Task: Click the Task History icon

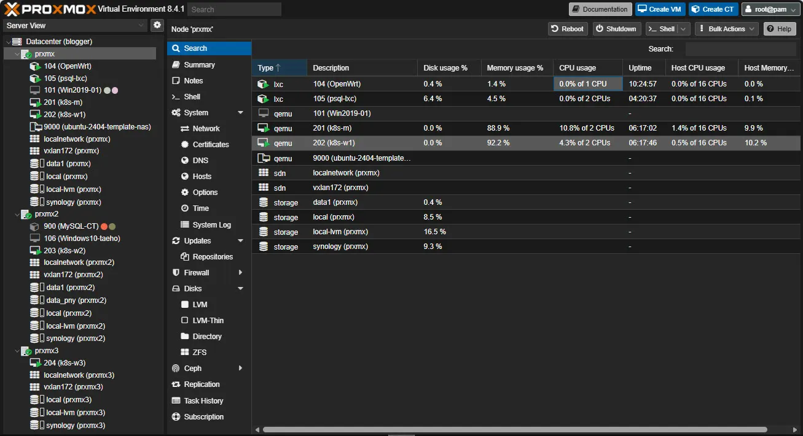Action: pos(176,401)
